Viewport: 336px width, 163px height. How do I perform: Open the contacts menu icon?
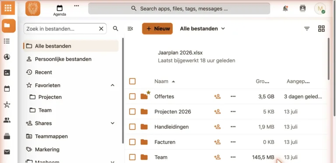click(x=302, y=9)
